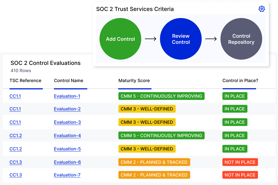Click the NOT IN PLACE badge for Evaluation-7

click(240, 175)
